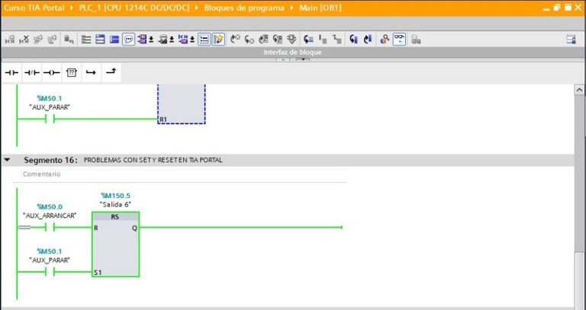This screenshot has height=310, width=586.
Task: Click the R1 input of dashed block
Action: coord(163,120)
